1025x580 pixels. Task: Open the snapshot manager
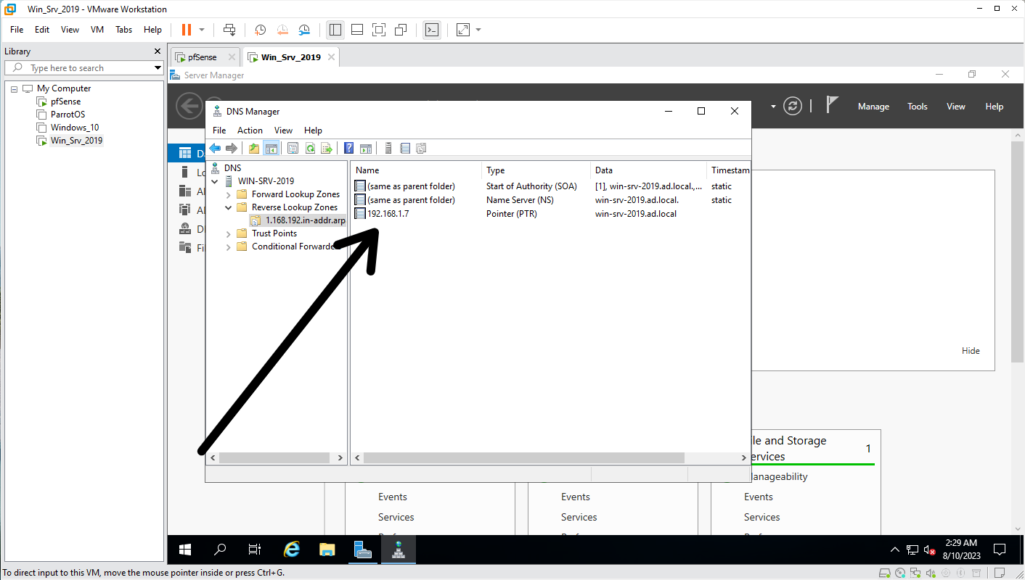pyautogui.click(x=305, y=30)
